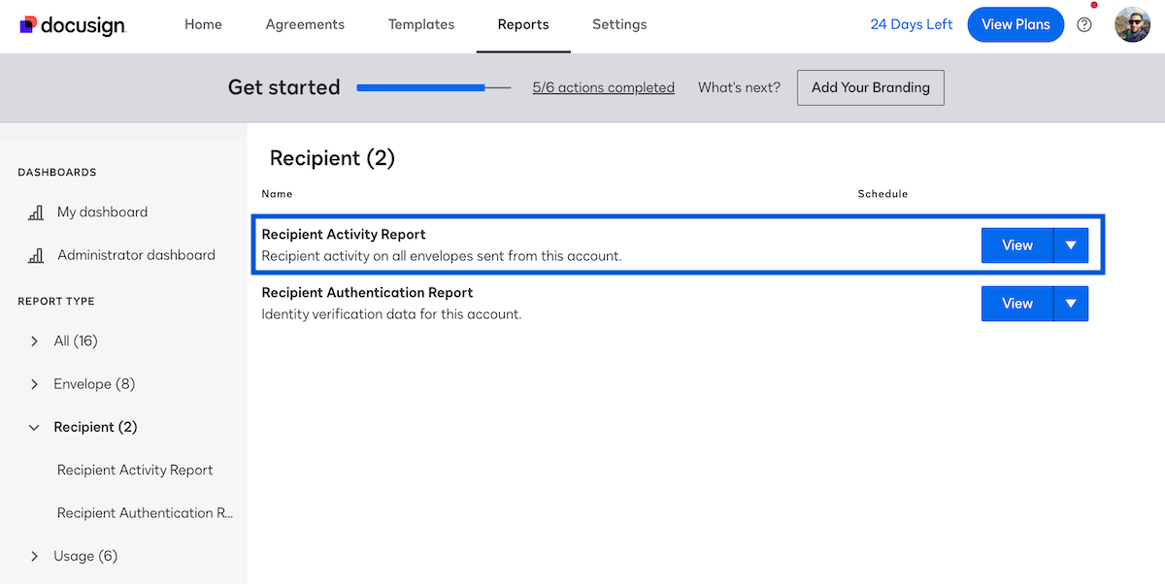Open the Agreements tab
This screenshot has height=584, width=1165.
[305, 24]
